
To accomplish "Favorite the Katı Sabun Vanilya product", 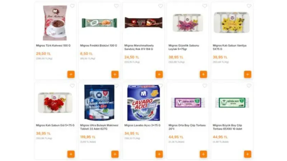I will coord(249,6).
